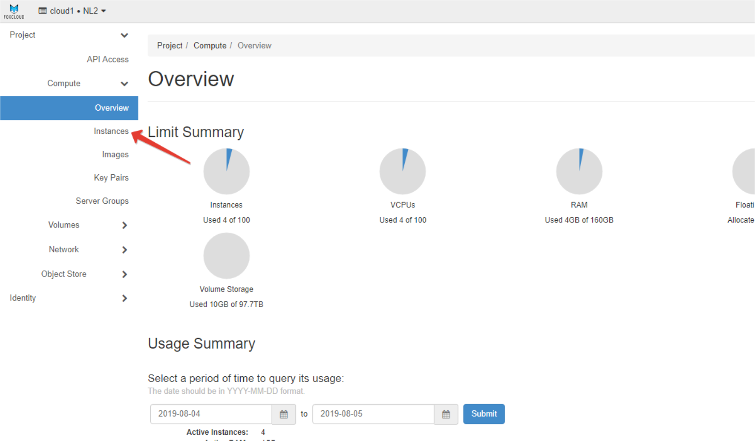755x441 pixels.
Task: Click the FoxCloud logo icon
Action: [14, 11]
